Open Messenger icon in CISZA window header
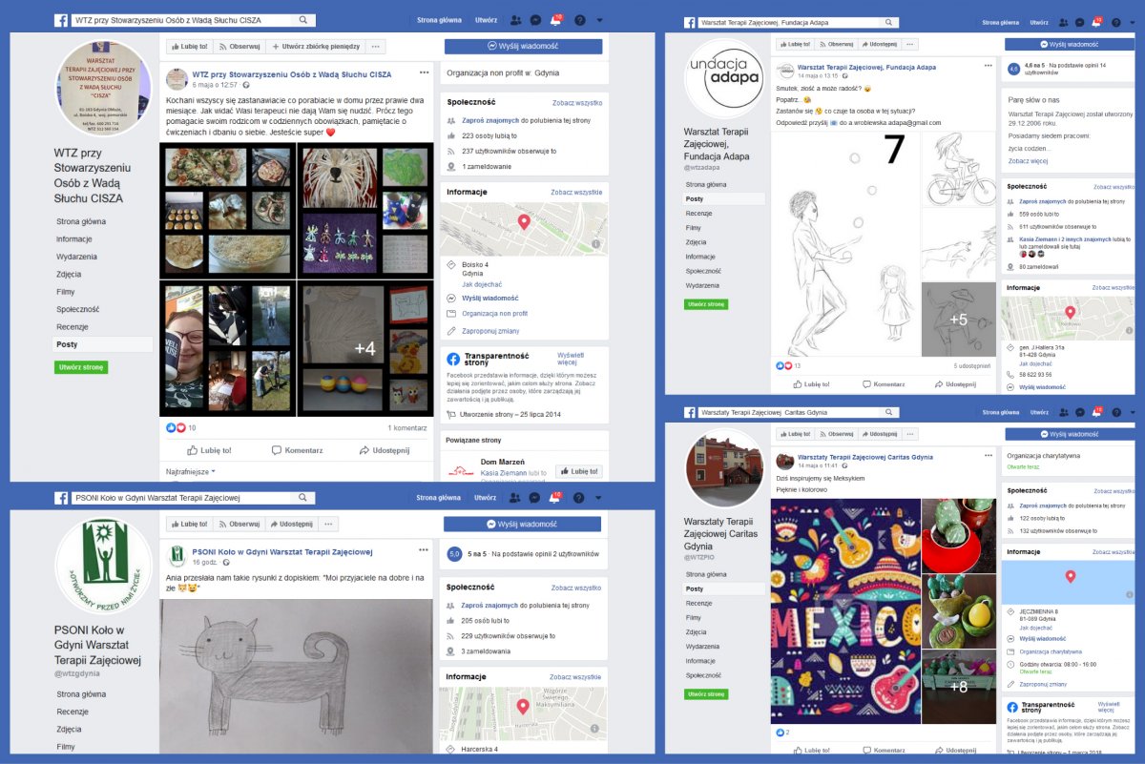 pos(536,20)
